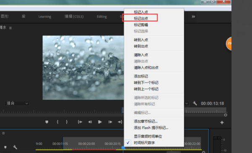Click the Add Marker shield icon
The height and width of the screenshot is (153, 252).
tap(47, 122)
